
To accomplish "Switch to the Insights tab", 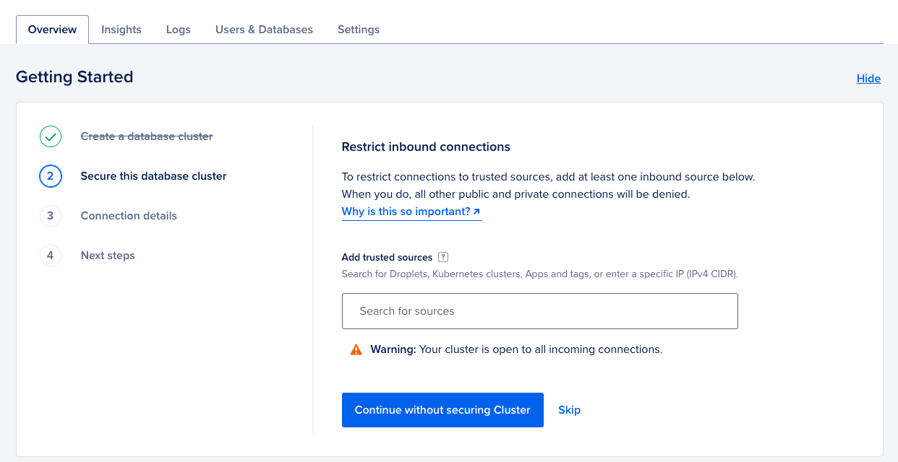I will 121,30.
